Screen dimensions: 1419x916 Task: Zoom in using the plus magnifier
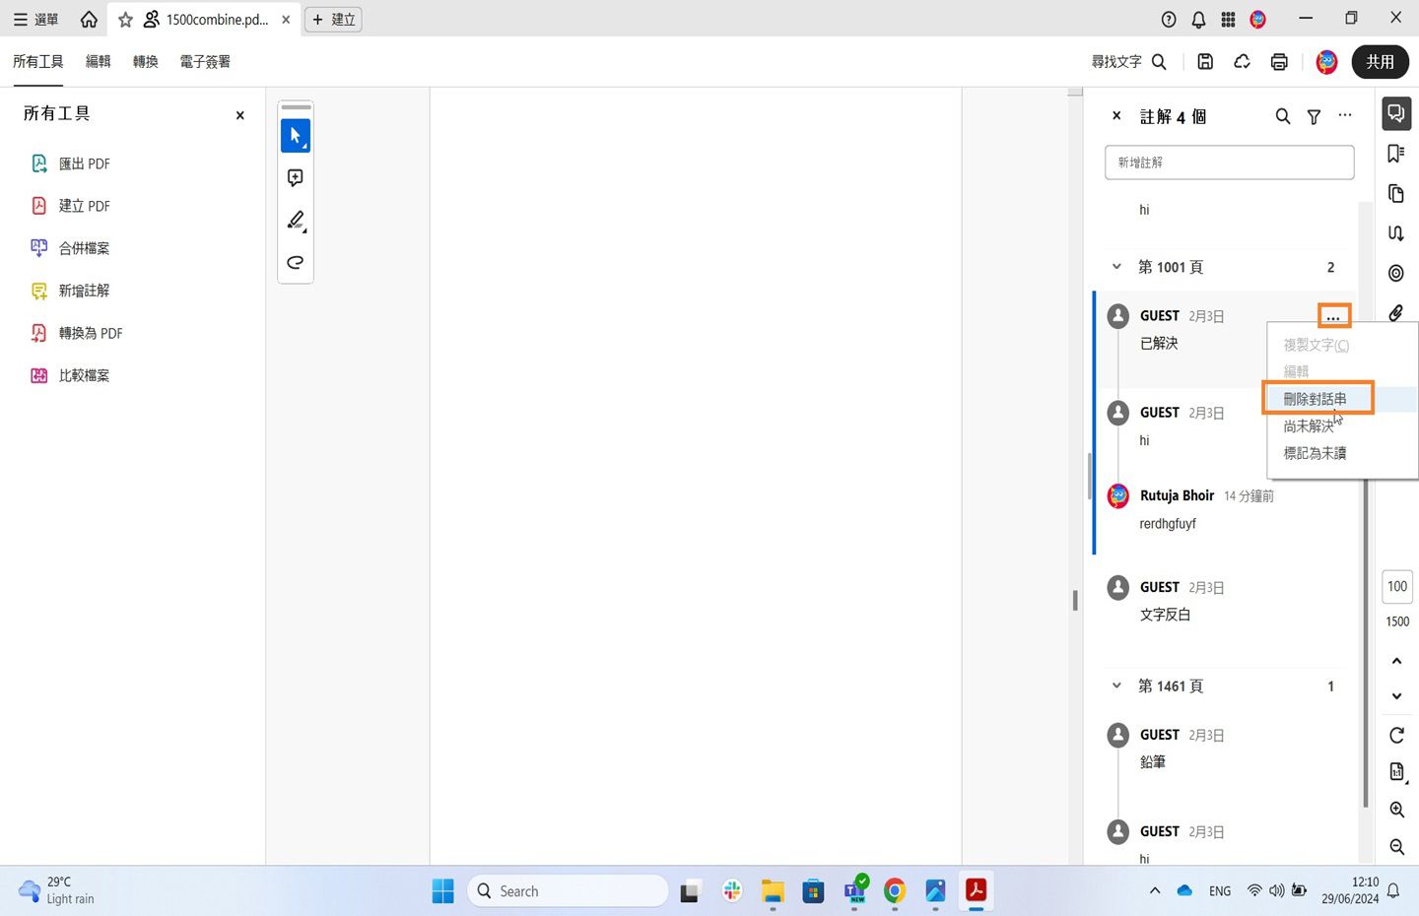click(x=1396, y=810)
